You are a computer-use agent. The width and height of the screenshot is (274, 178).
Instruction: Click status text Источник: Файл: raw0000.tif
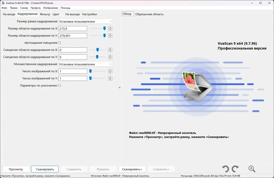120,176
